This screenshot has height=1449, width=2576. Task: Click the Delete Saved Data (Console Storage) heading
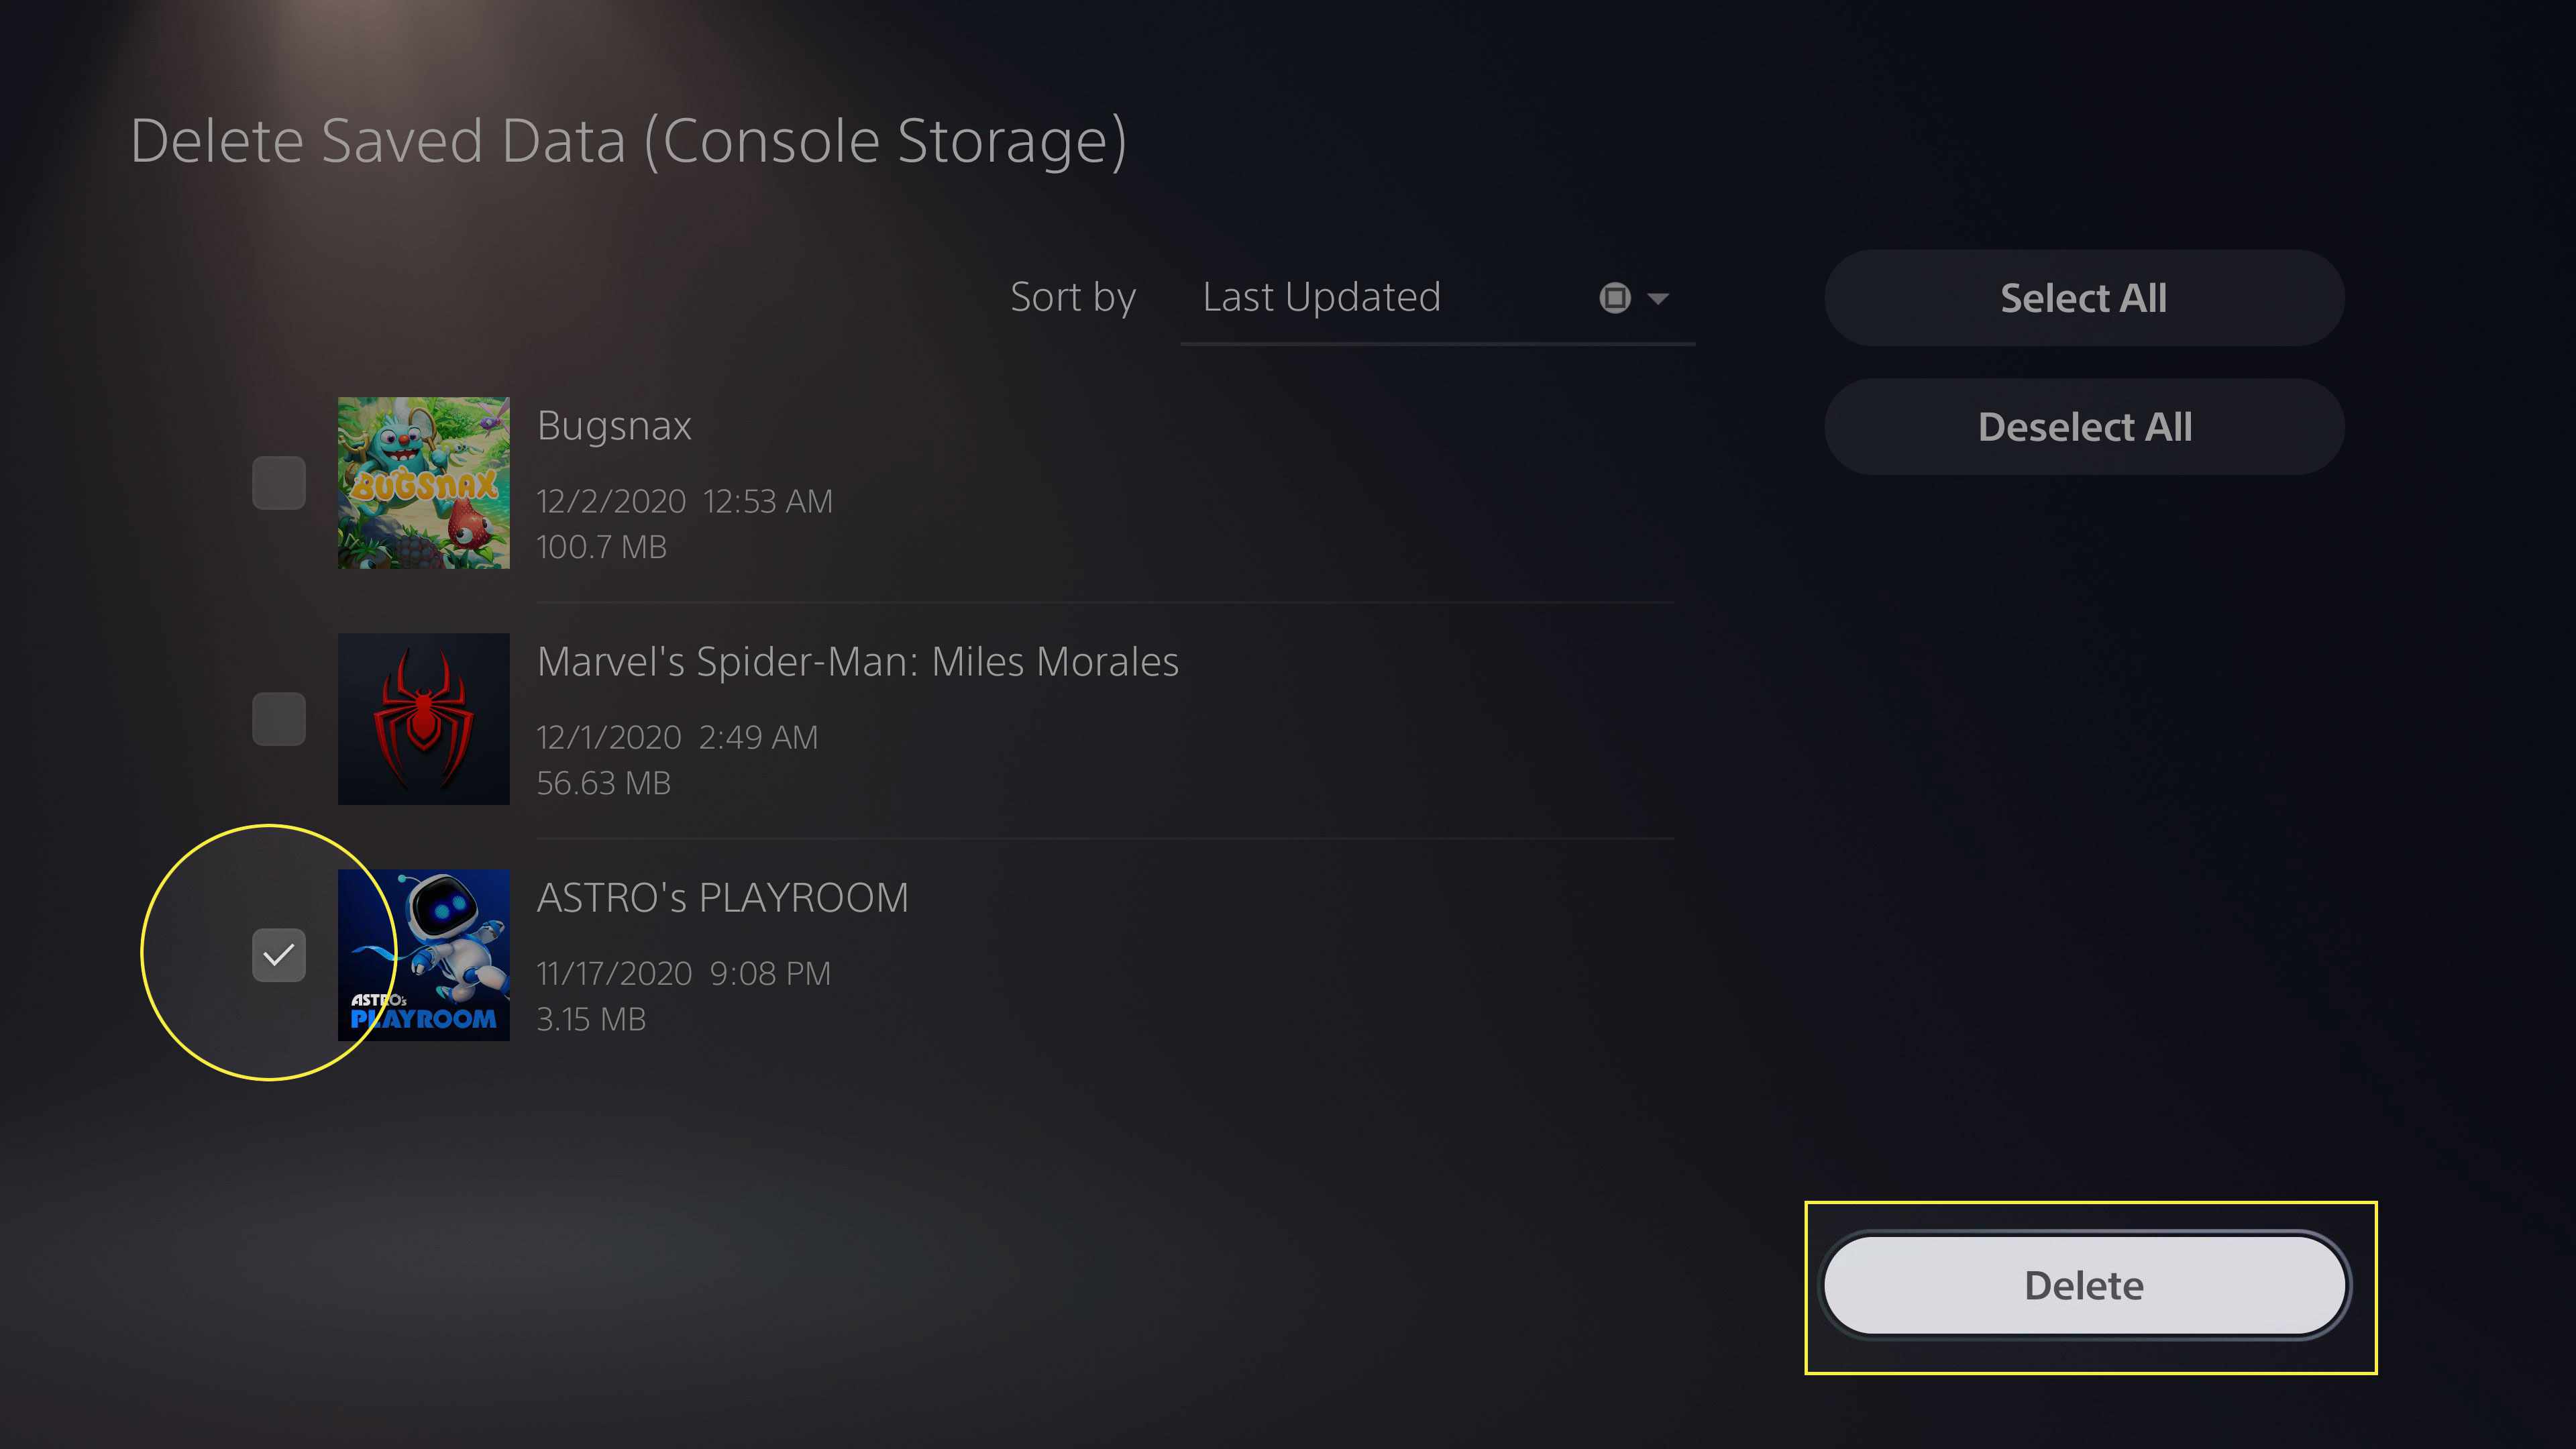[629, 141]
